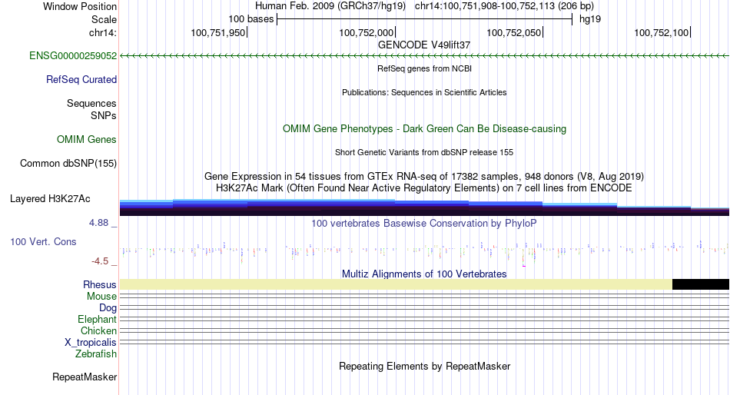Select the Zebrafish alignment row label

pos(96,354)
